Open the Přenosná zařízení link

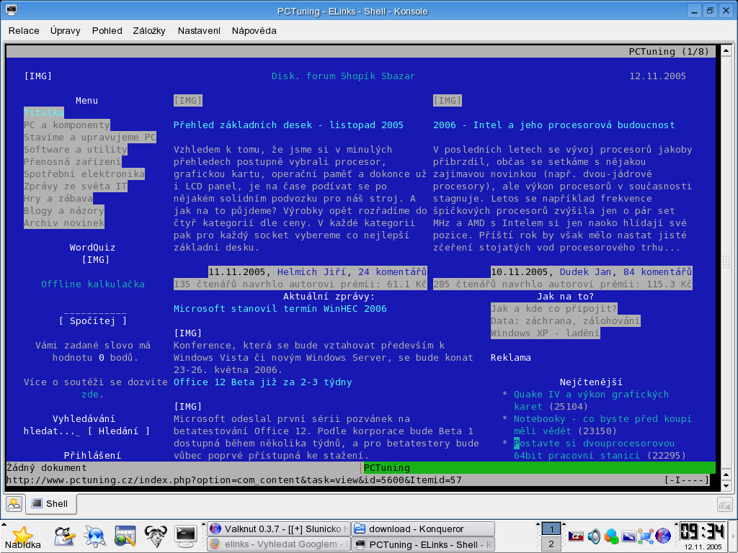[x=73, y=162]
